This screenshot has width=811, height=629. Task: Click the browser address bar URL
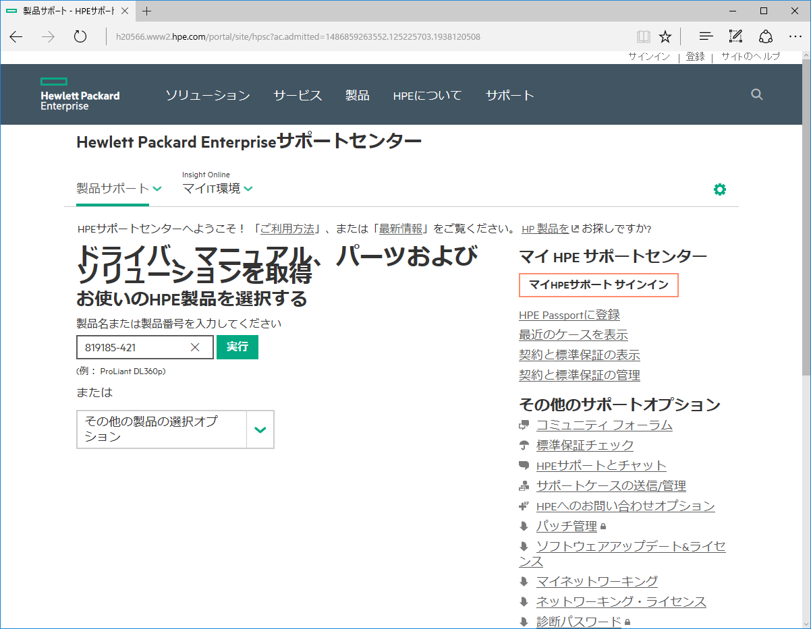coord(298,36)
